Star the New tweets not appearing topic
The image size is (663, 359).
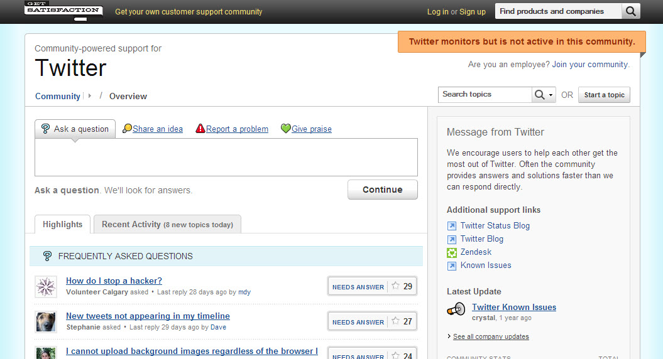[395, 321]
